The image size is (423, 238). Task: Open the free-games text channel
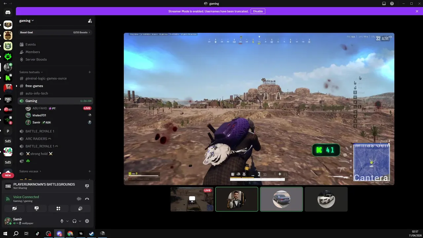pos(55,86)
